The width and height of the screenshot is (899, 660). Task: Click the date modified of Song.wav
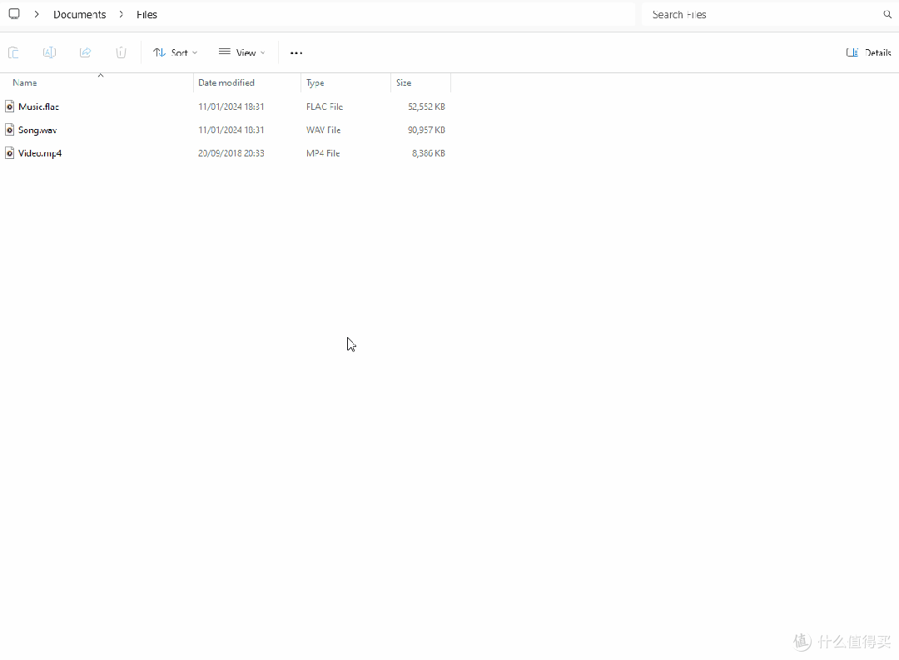pos(231,130)
